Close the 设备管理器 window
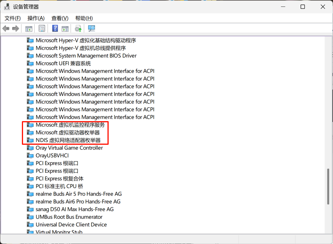333x244 pixels. [323, 7]
